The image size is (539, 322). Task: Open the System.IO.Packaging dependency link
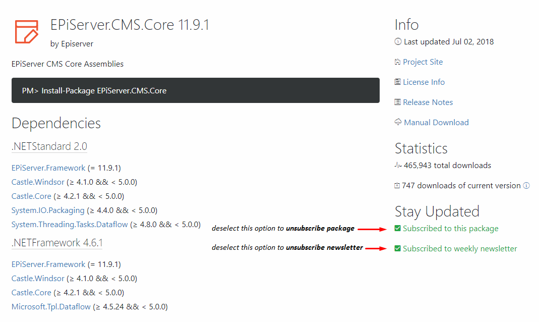coord(48,210)
